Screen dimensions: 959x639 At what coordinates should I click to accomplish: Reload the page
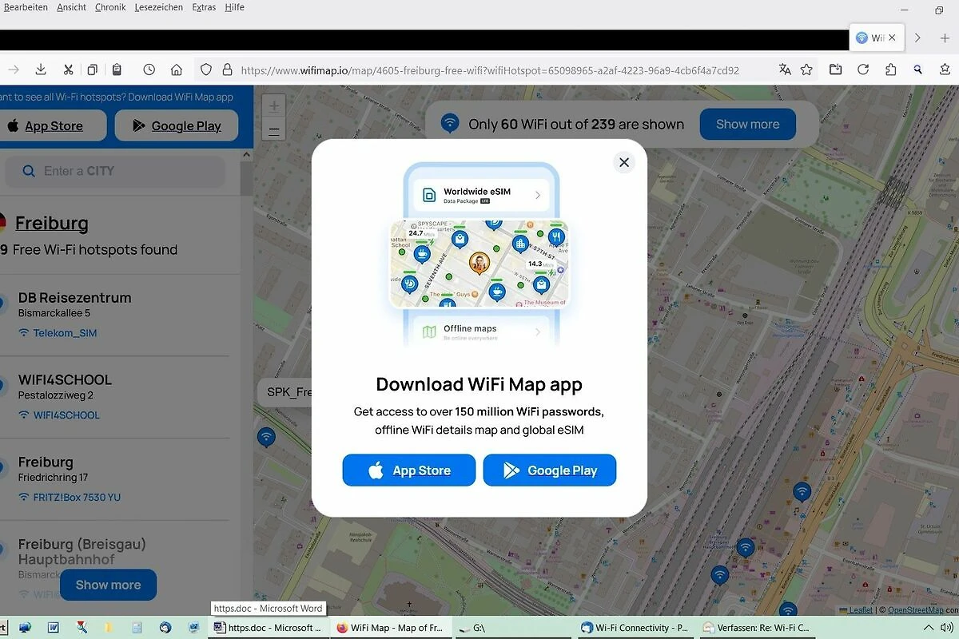click(863, 69)
